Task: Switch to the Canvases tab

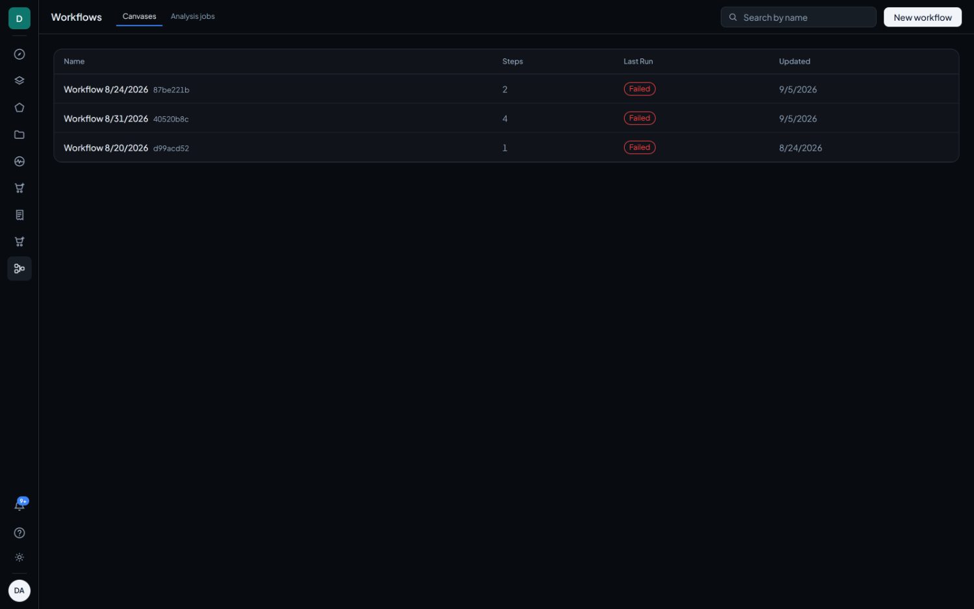Action: pos(139,16)
